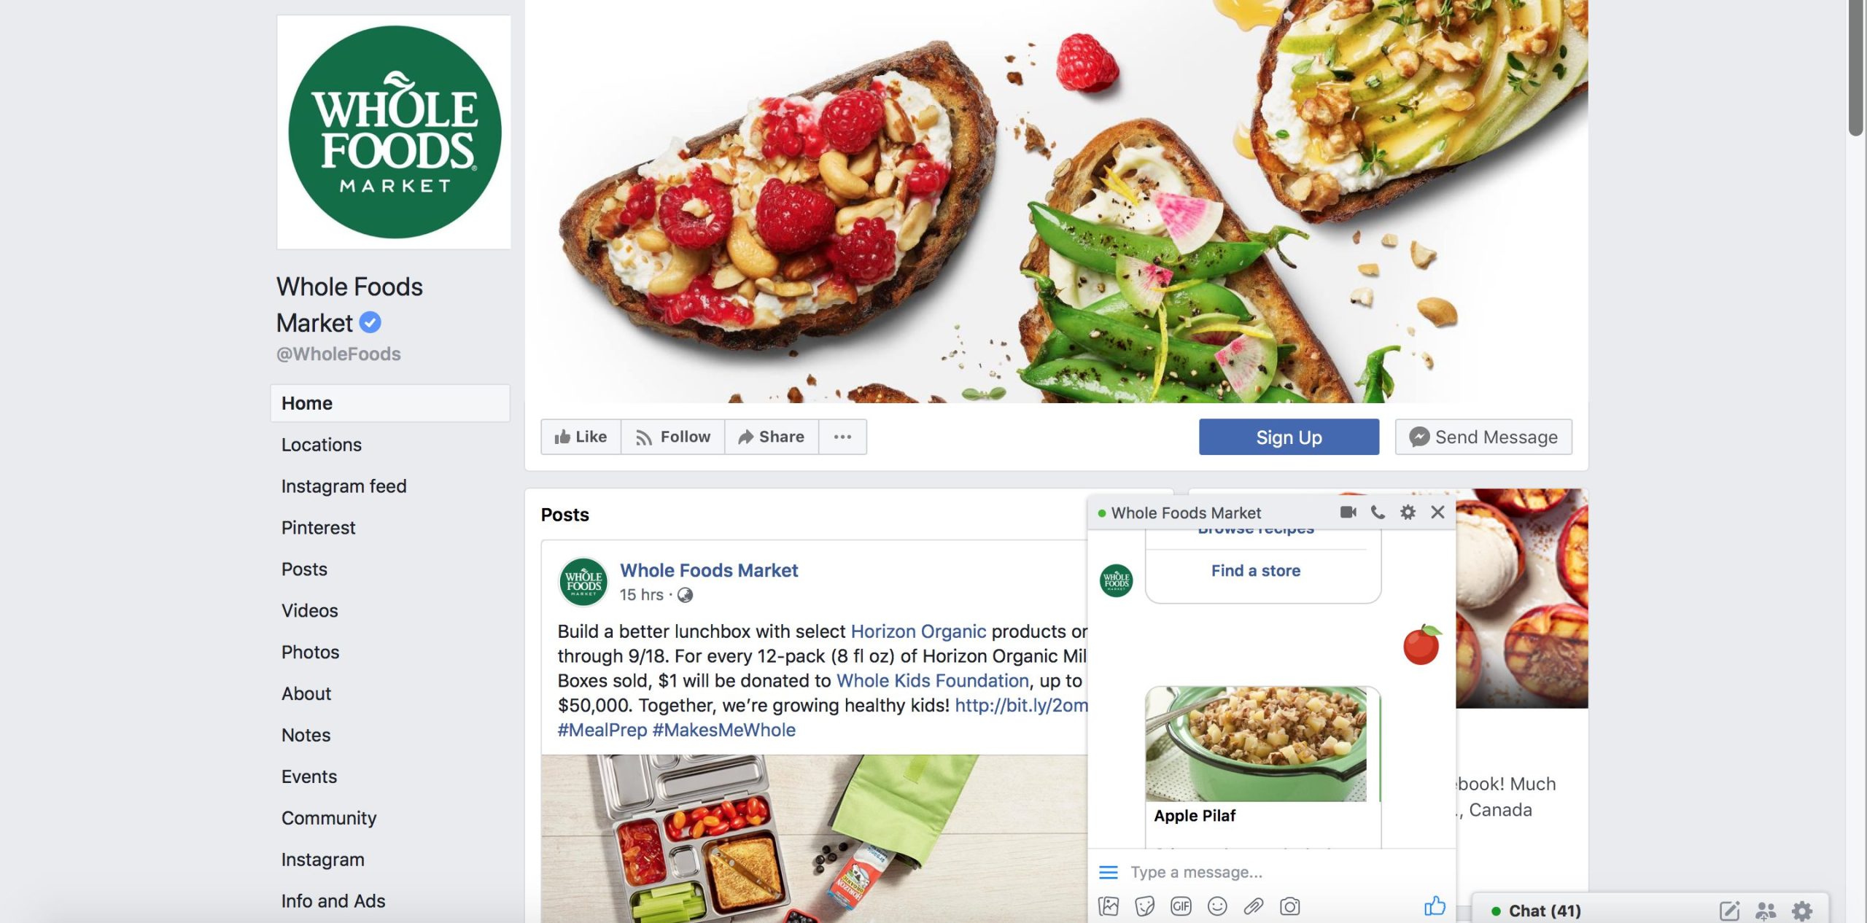Open GIF picker in chat toolbar

(1181, 906)
